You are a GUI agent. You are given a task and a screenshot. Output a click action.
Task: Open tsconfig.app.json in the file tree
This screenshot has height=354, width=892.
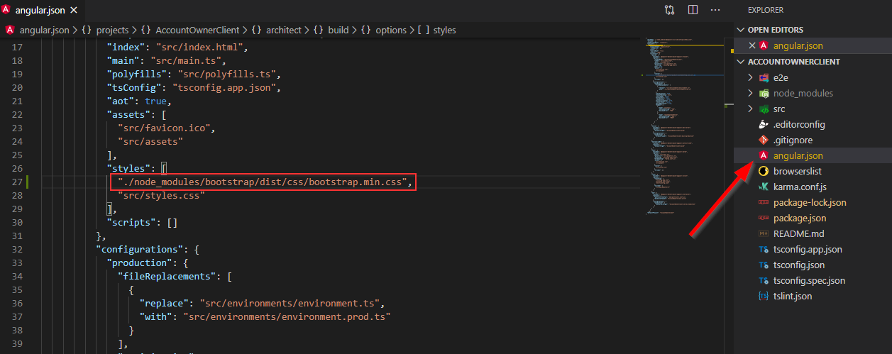[x=808, y=249]
